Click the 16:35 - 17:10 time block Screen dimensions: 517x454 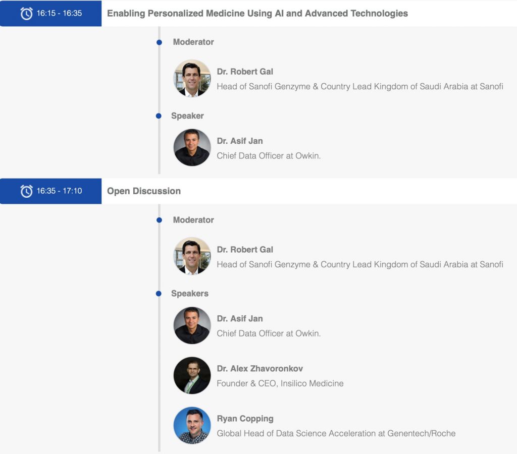click(x=51, y=191)
